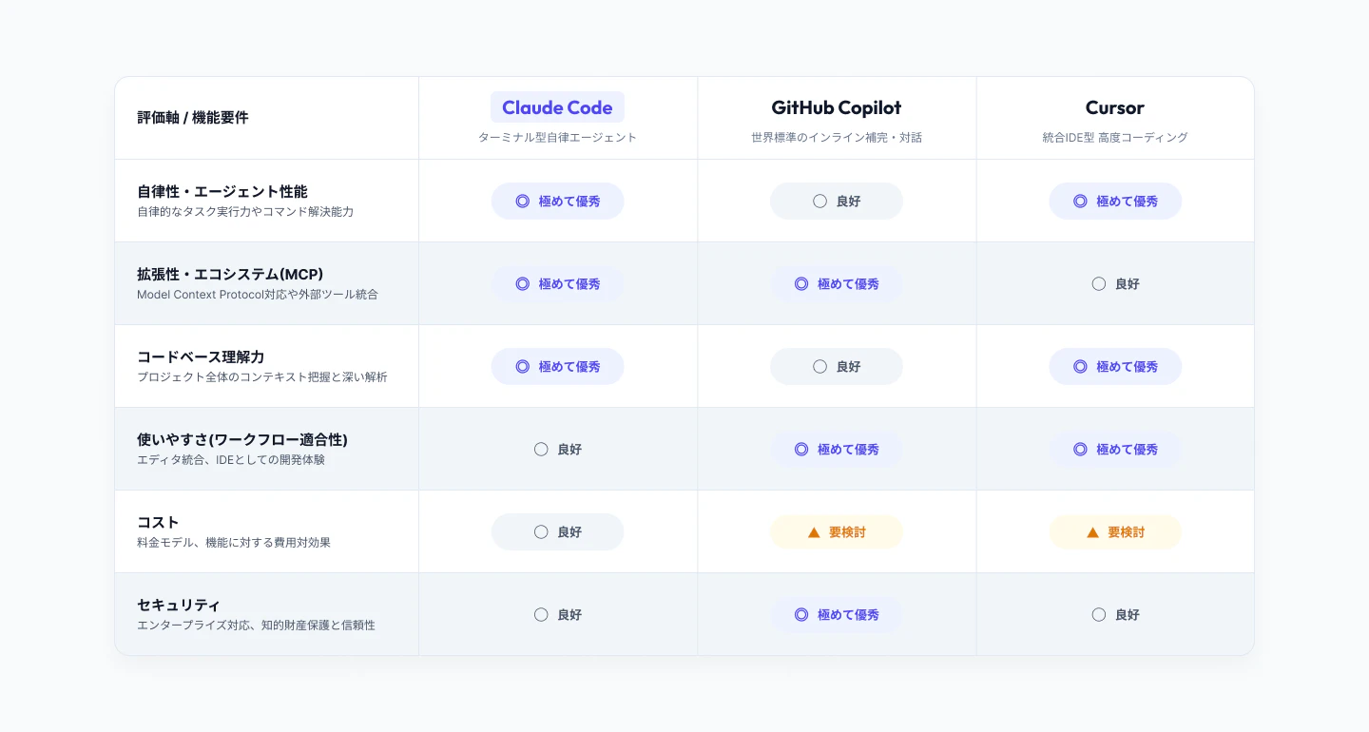Click the Cursor column heading
The width and height of the screenshot is (1369, 732).
(1115, 107)
